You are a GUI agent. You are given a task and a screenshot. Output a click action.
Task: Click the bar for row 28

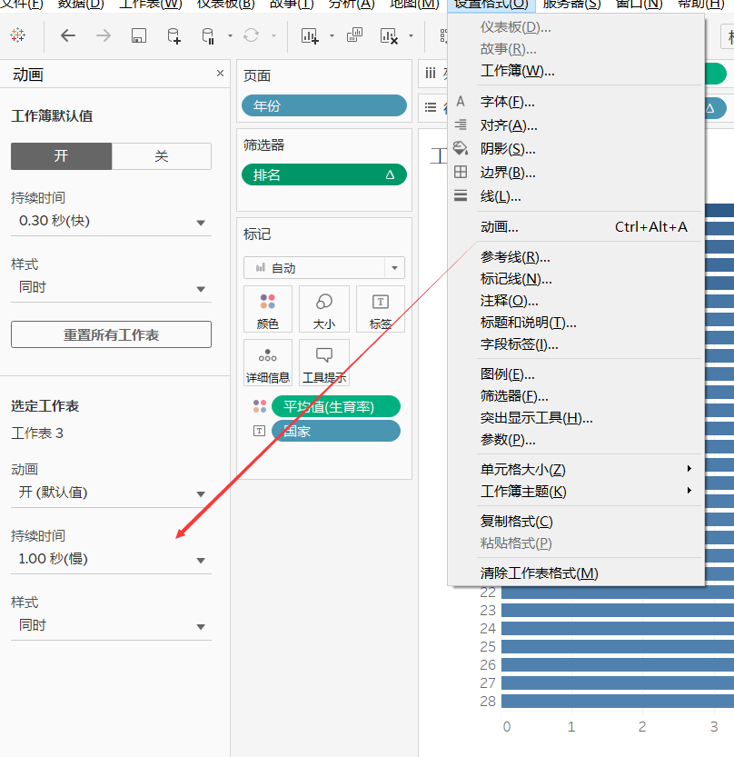pyautogui.click(x=618, y=701)
